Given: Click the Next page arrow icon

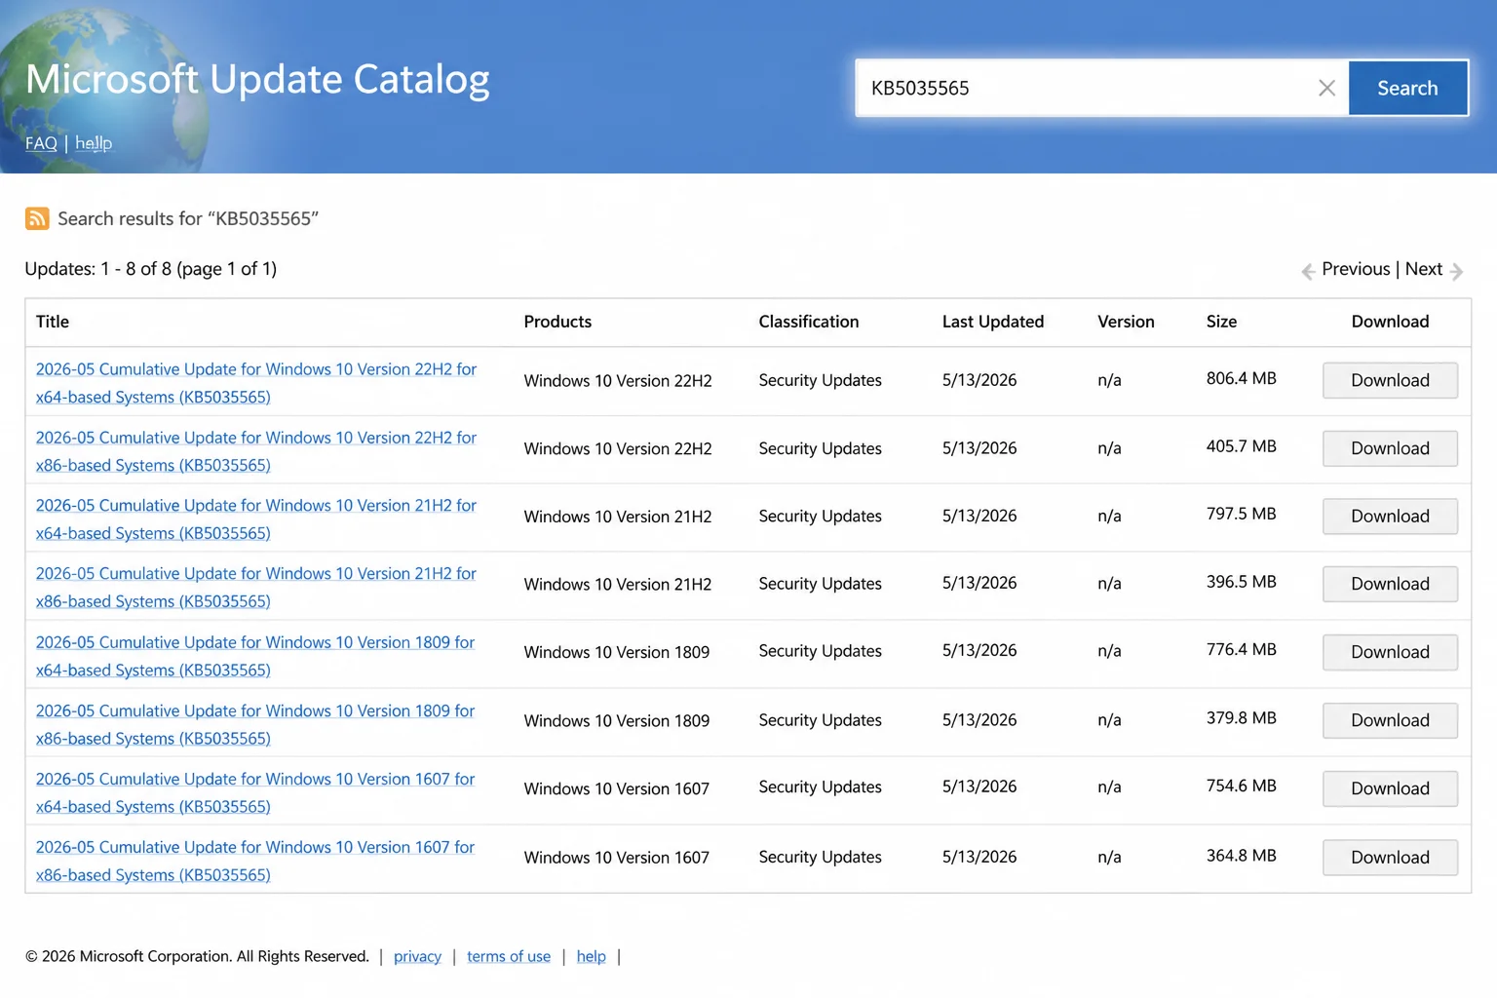Looking at the screenshot, I should (1456, 271).
